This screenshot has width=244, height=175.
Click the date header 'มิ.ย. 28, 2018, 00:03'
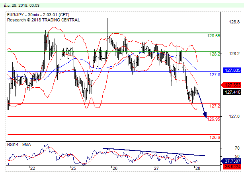[x=21, y=6]
